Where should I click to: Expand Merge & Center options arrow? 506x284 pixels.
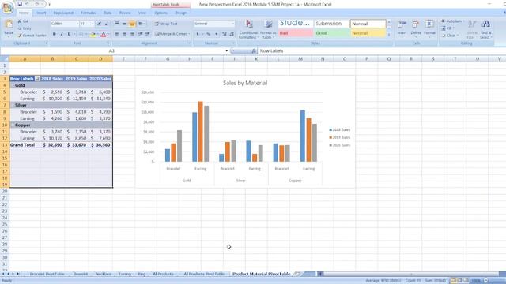click(x=189, y=34)
